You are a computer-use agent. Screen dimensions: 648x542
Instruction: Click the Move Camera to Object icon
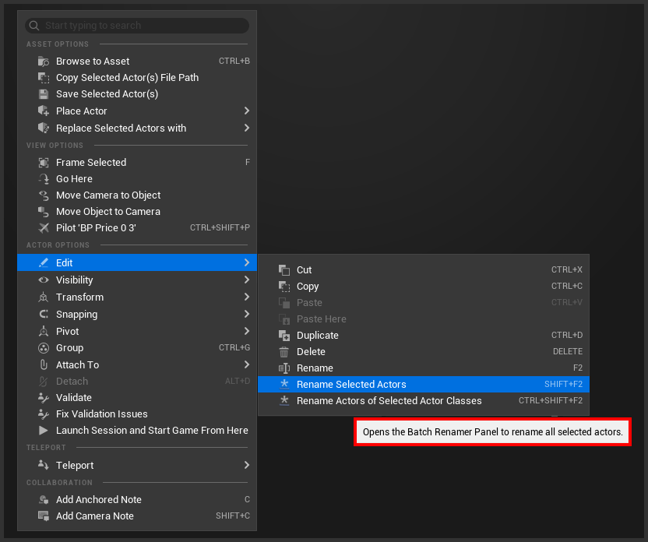click(44, 195)
